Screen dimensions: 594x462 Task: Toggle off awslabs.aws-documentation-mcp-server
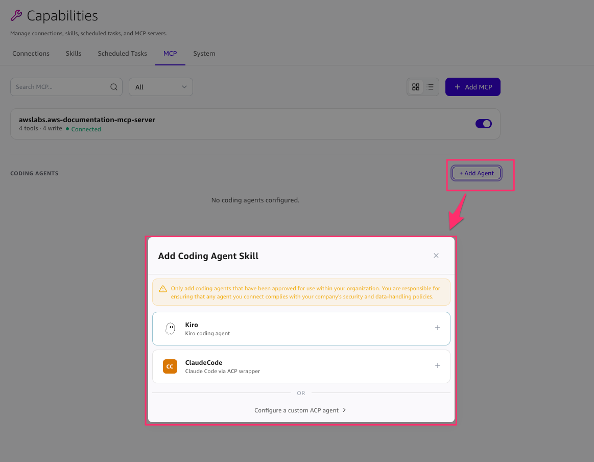pyautogui.click(x=483, y=124)
